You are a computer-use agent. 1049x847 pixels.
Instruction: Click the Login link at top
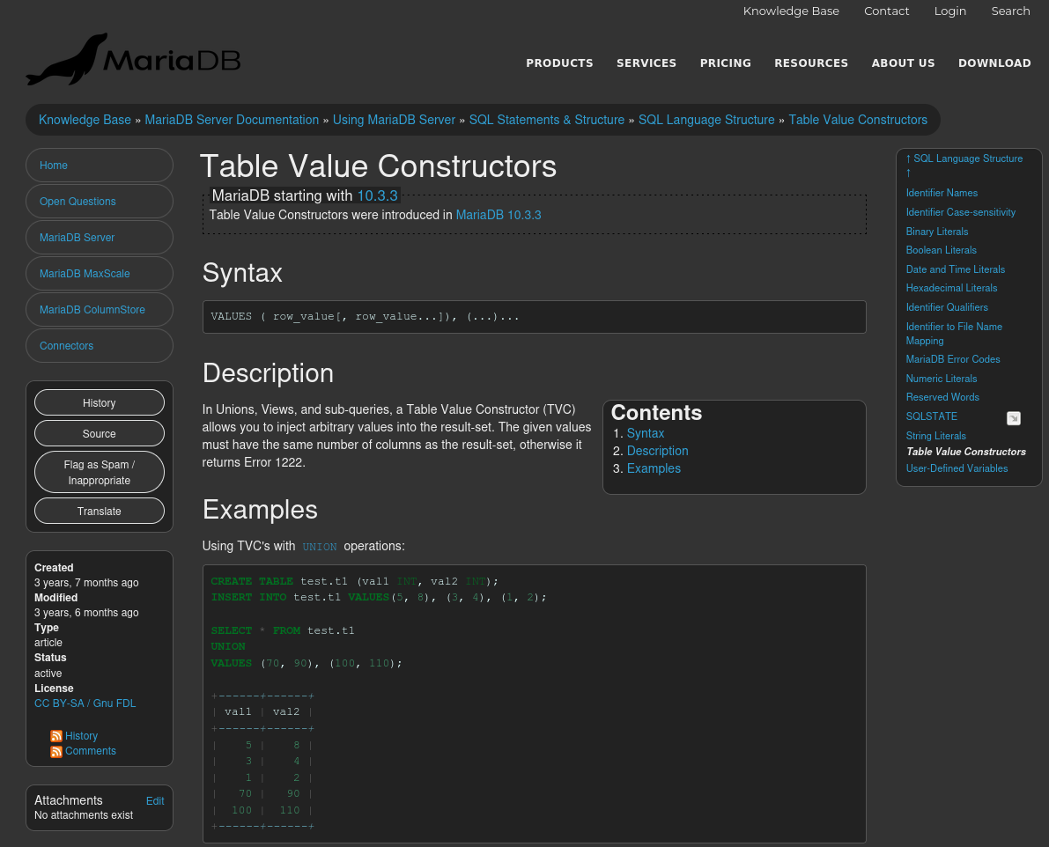tap(949, 11)
